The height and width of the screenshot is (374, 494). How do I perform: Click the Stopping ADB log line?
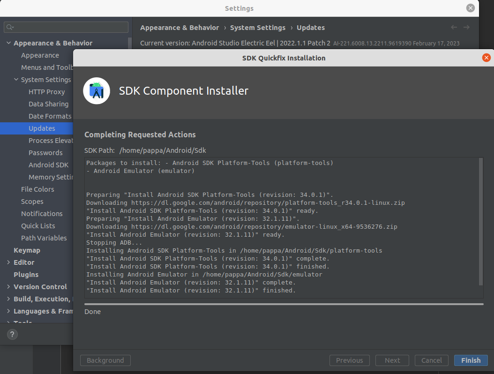click(114, 243)
